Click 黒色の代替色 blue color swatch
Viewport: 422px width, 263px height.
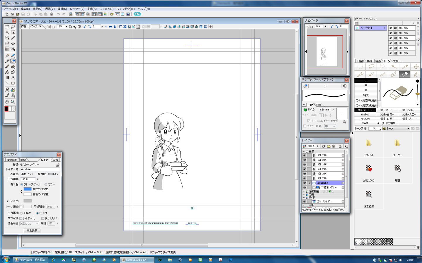click(x=27, y=189)
